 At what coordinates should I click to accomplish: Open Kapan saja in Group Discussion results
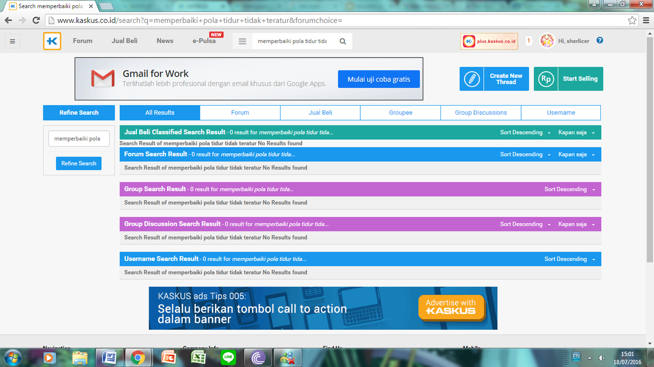pyautogui.click(x=577, y=224)
